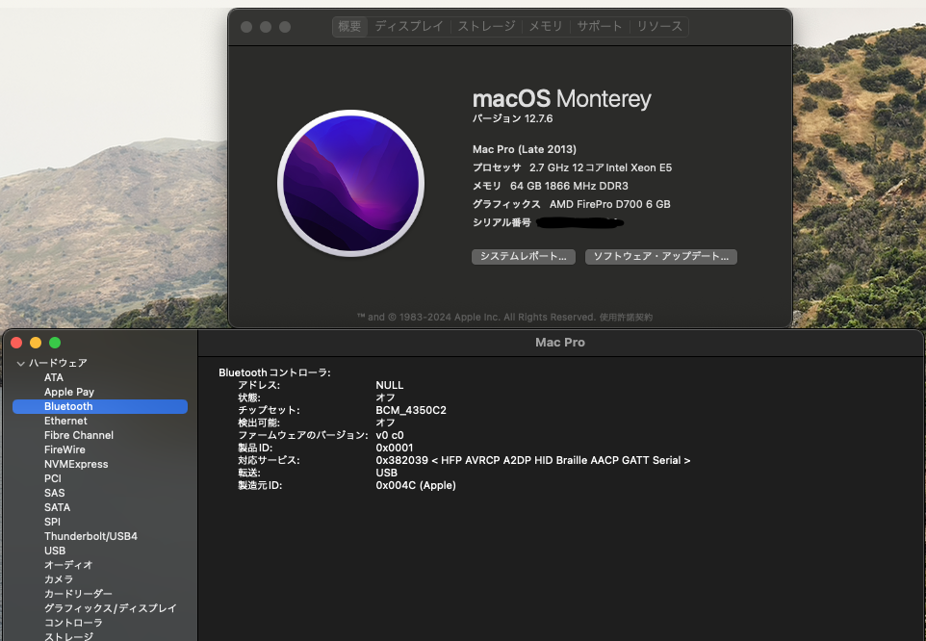Click the green zoom button on Mac Pro window
Screen dimensions: 926x641
(x=55, y=343)
